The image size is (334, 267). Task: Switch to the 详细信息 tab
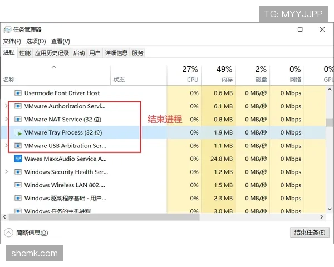pyautogui.click(x=116, y=53)
